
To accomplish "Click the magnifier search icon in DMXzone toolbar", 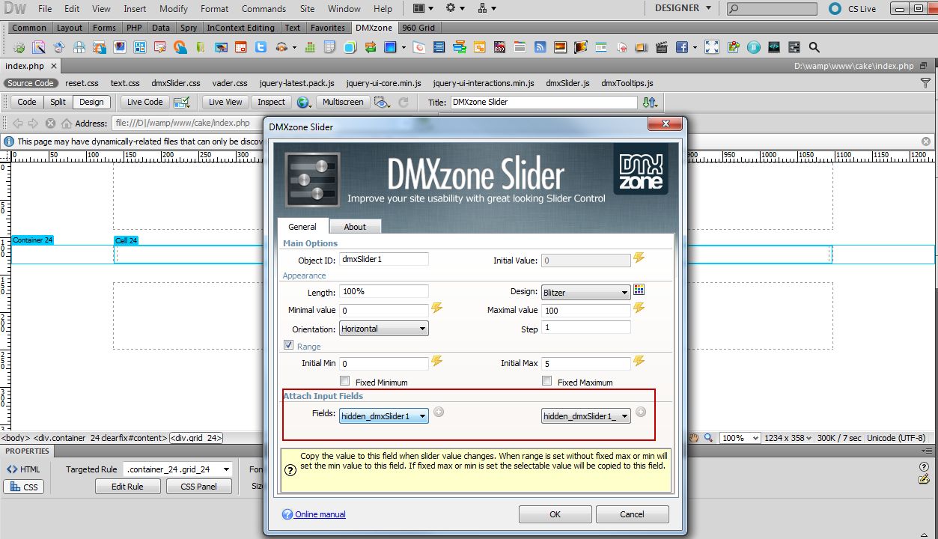I will coord(814,47).
